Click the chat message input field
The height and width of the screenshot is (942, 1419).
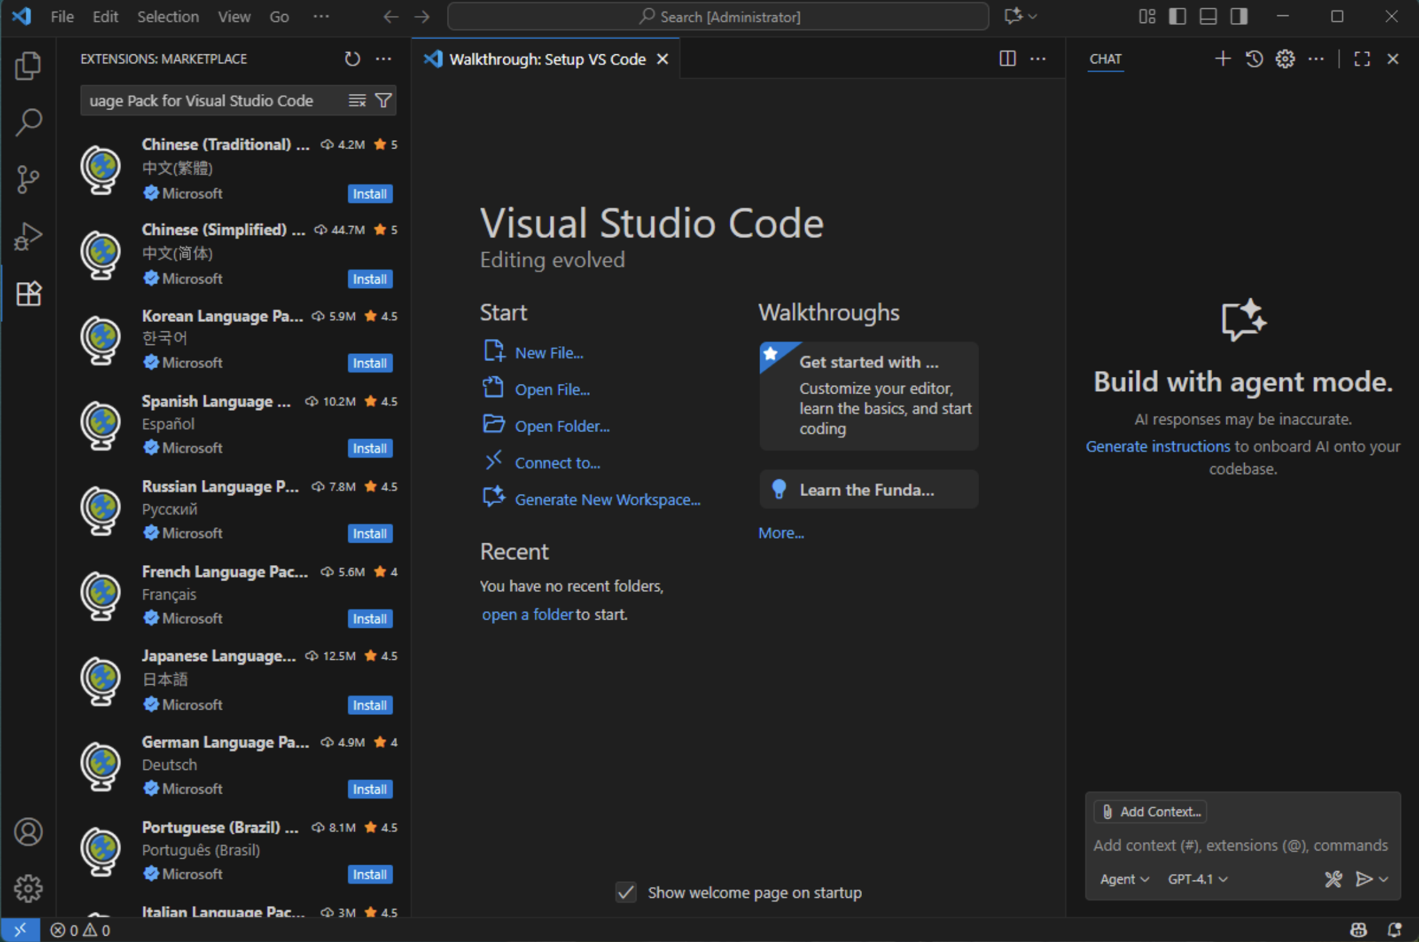click(x=1240, y=845)
